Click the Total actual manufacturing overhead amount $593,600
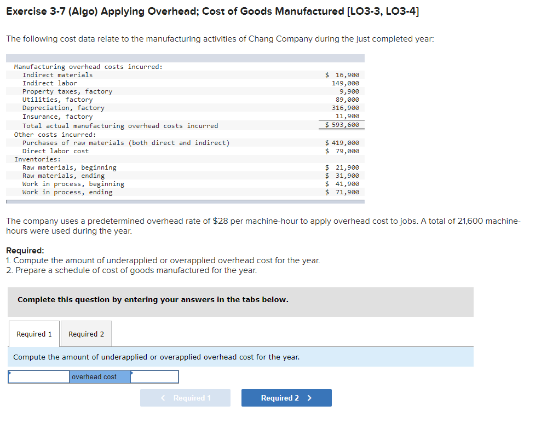Image resolution: width=547 pixels, height=423 pixels. click(x=342, y=125)
